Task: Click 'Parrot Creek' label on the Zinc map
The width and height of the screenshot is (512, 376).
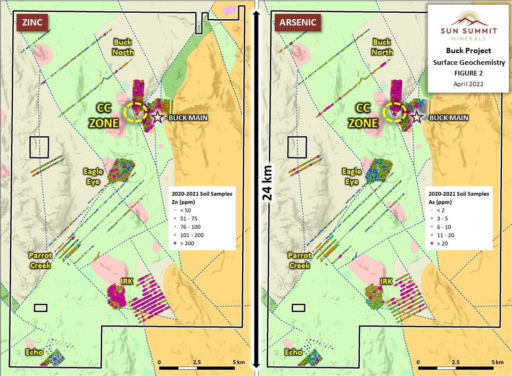Action: click(40, 260)
